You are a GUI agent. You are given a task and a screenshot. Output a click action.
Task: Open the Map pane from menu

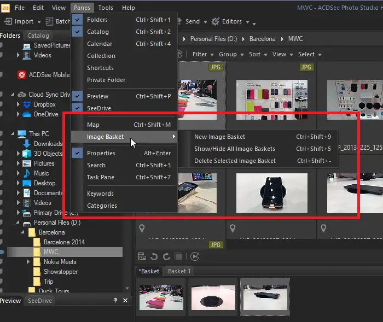pyautogui.click(x=124, y=125)
